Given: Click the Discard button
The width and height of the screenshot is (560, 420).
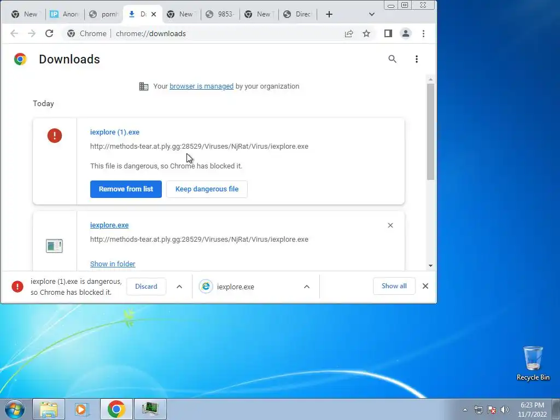Looking at the screenshot, I should pyautogui.click(x=146, y=287).
